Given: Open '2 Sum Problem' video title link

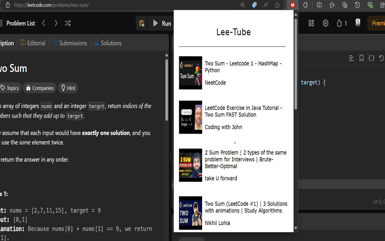Looking at the screenshot, I should (246, 159).
